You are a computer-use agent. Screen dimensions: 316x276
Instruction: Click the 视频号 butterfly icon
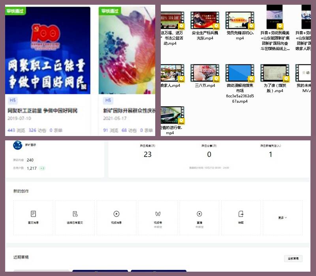pyautogui.click(x=158, y=214)
